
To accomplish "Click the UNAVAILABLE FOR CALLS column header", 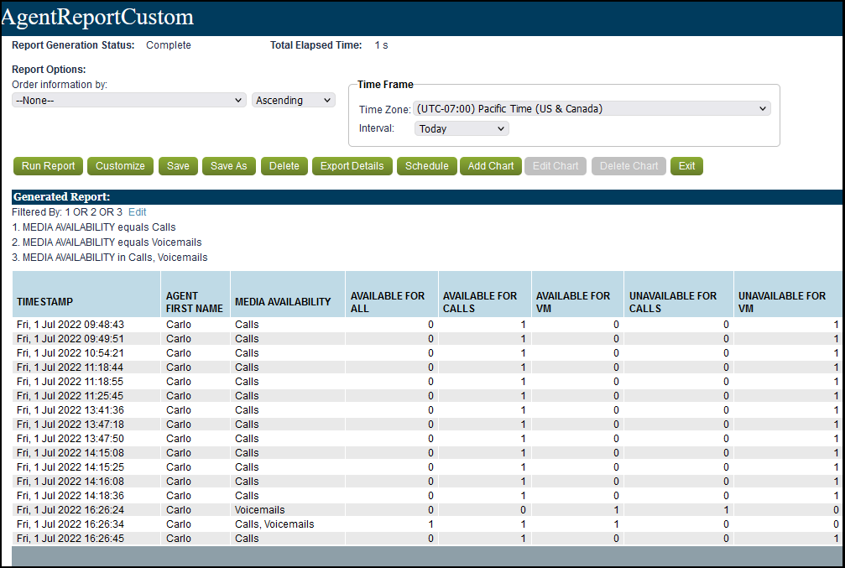I will [x=679, y=294].
